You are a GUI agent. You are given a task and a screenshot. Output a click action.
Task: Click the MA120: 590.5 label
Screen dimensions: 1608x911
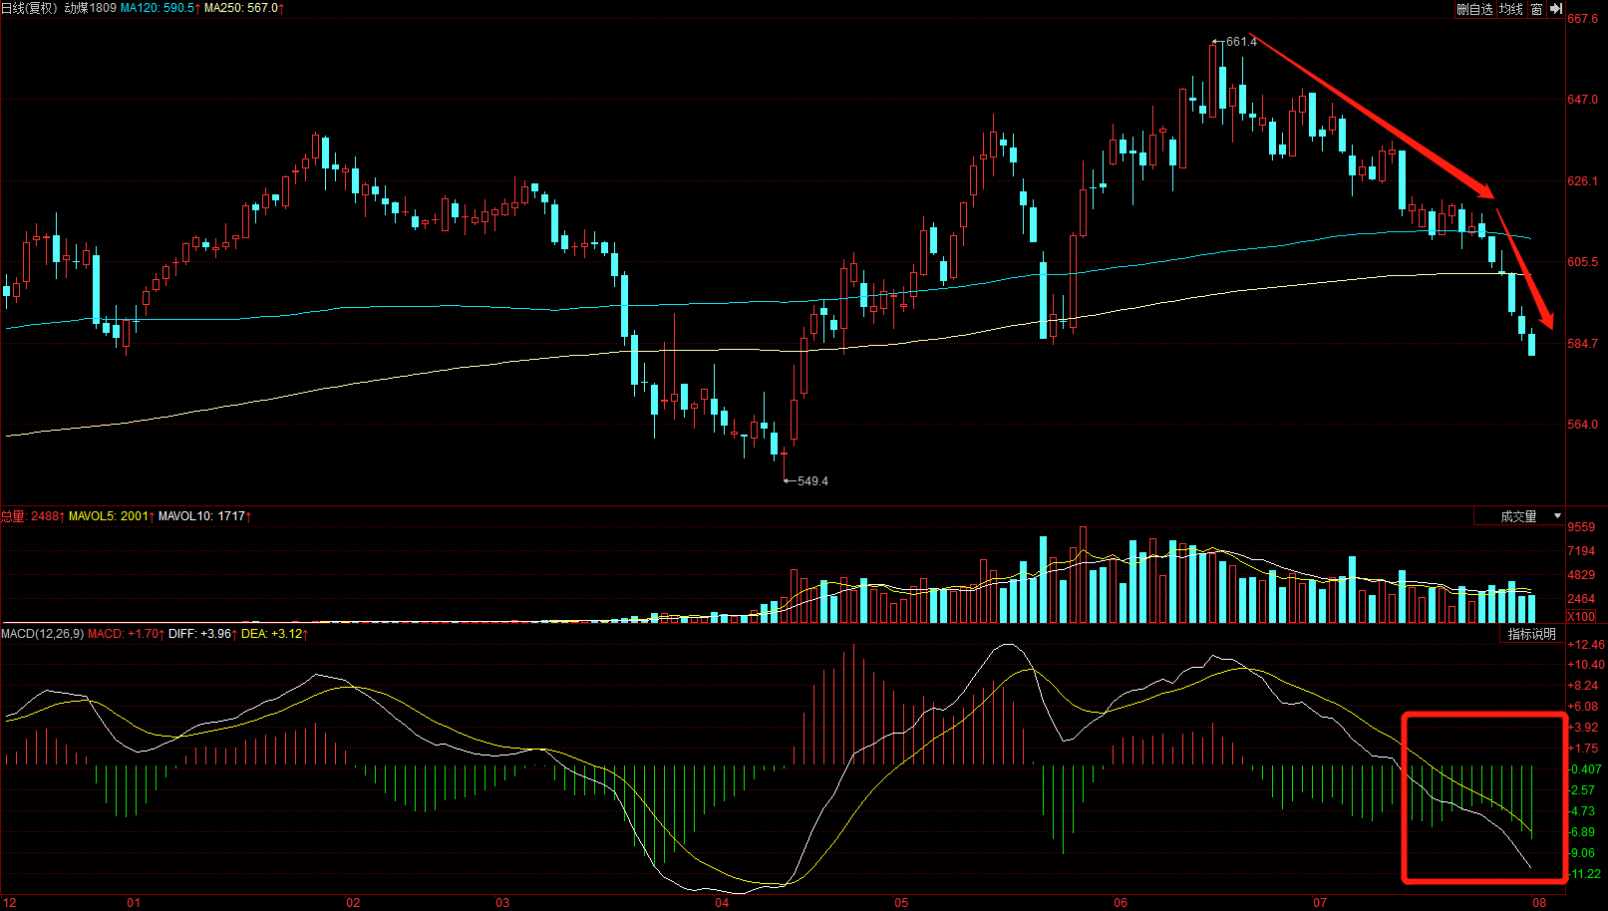coord(158,8)
